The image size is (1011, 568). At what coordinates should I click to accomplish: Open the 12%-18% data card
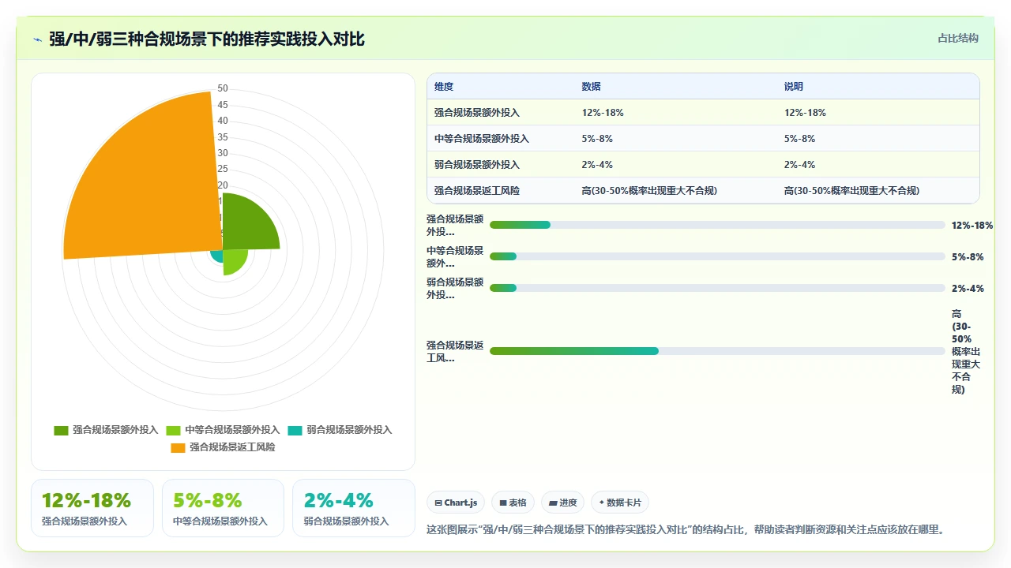92,508
